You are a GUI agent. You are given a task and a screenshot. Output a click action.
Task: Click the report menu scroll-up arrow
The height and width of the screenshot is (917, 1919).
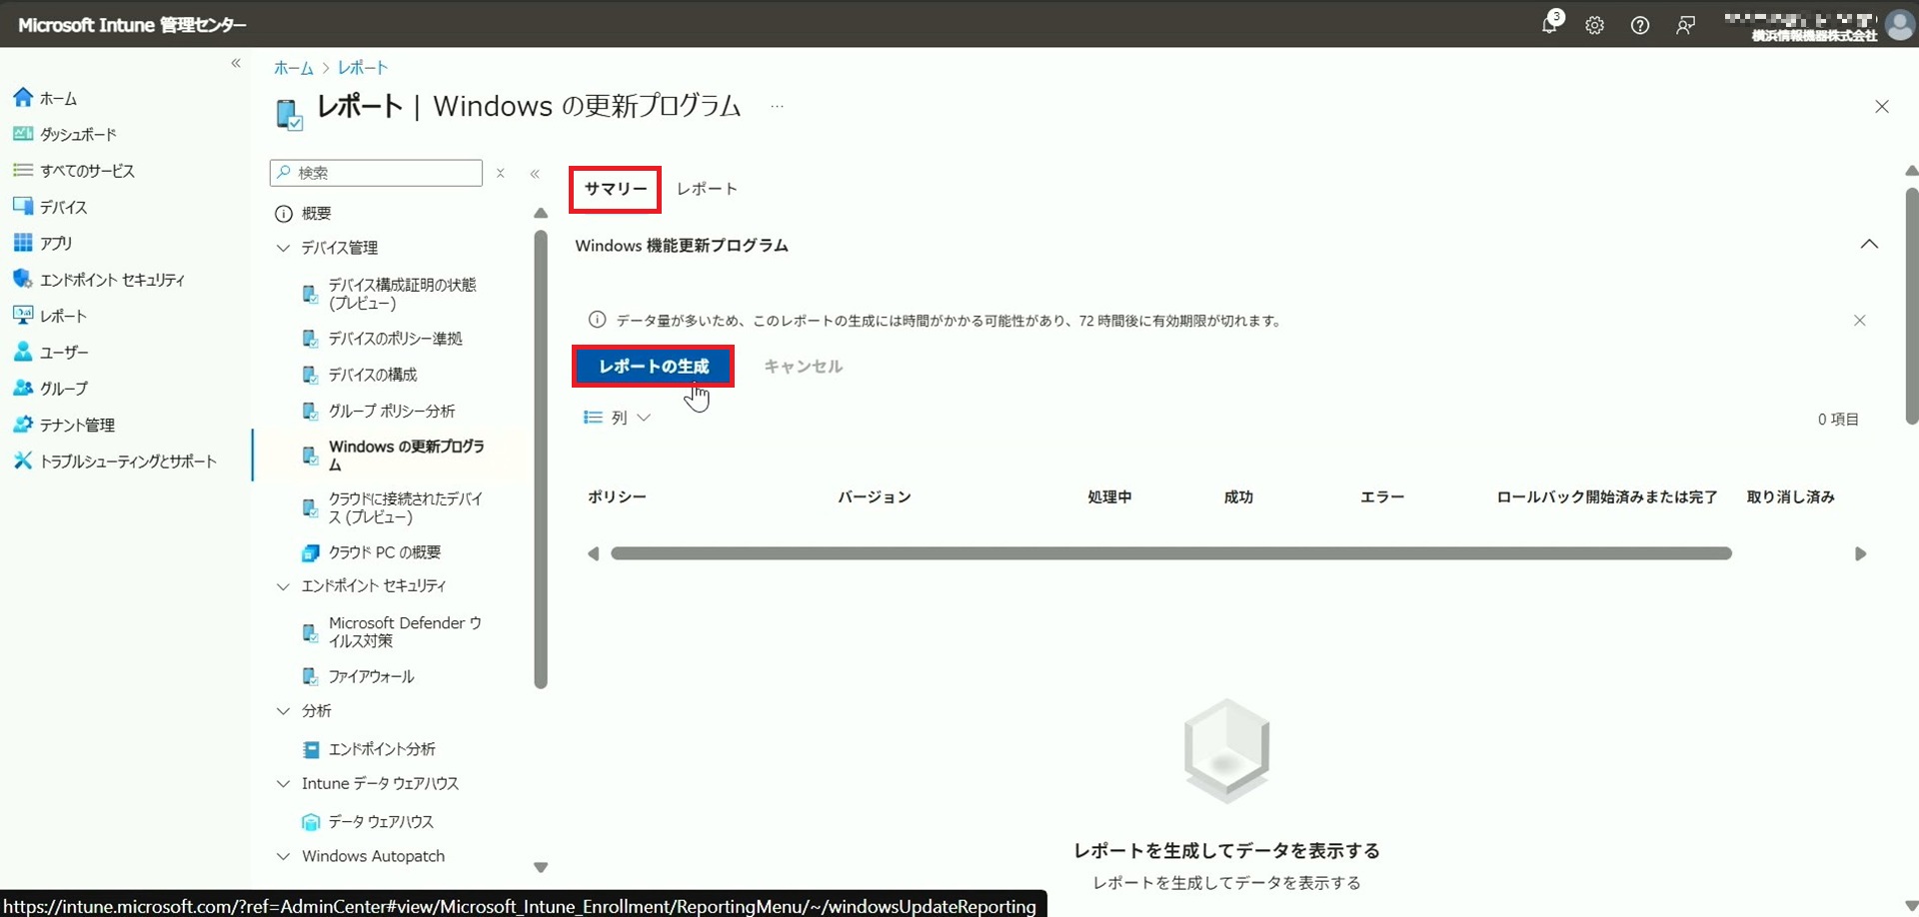541,213
